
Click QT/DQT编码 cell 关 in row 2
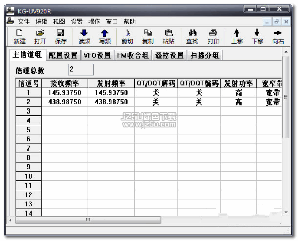[199, 102]
